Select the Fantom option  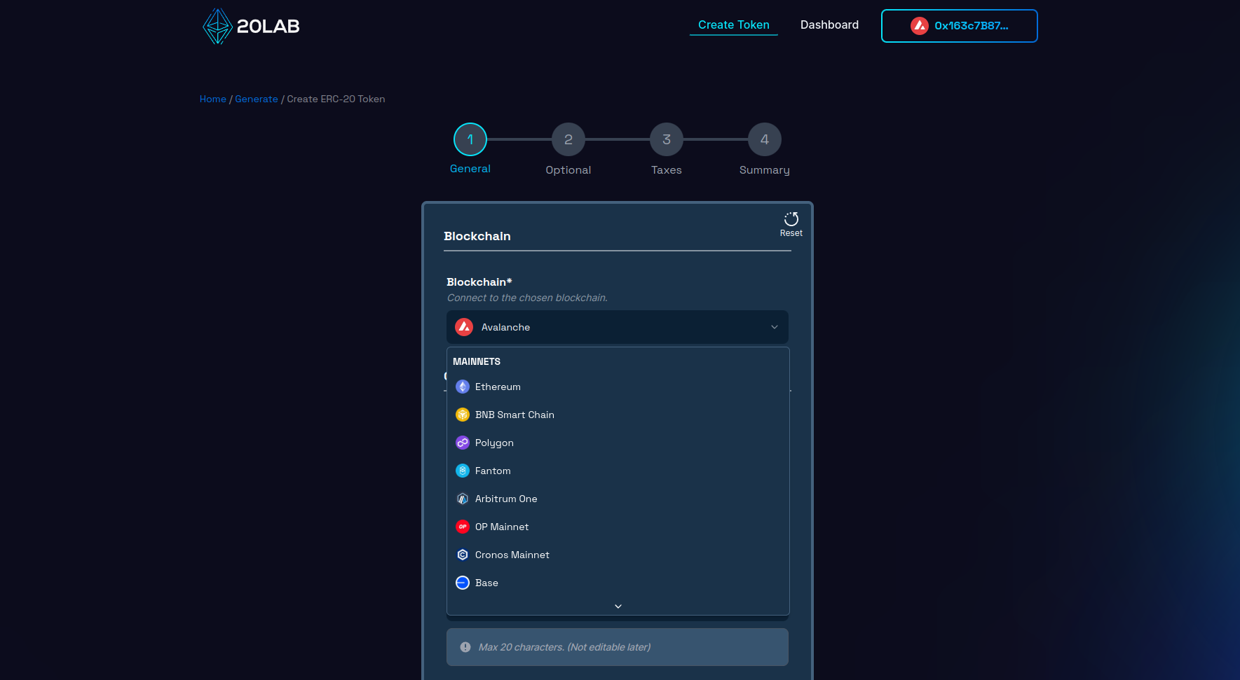tap(618, 471)
